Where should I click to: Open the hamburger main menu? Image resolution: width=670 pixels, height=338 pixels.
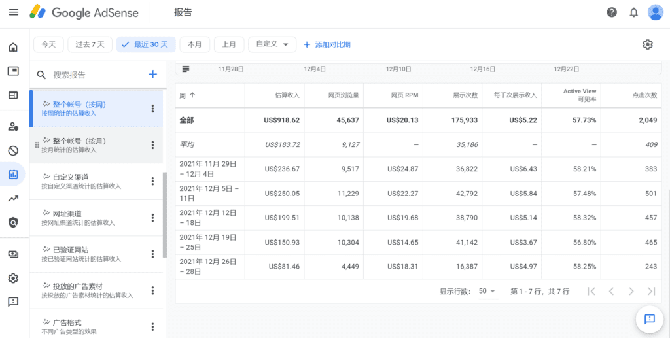[14, 12]
